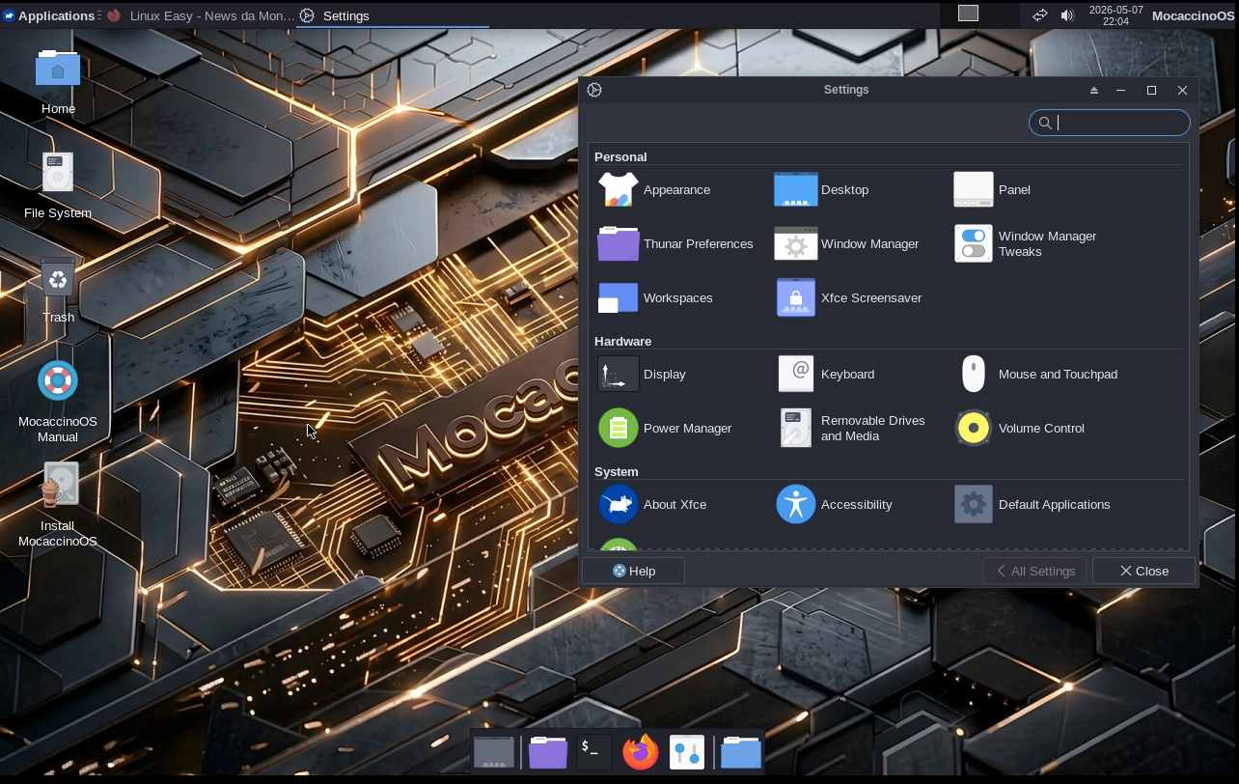
Task: Roll up the Settings window with shade button
Action: (1093, 90)
